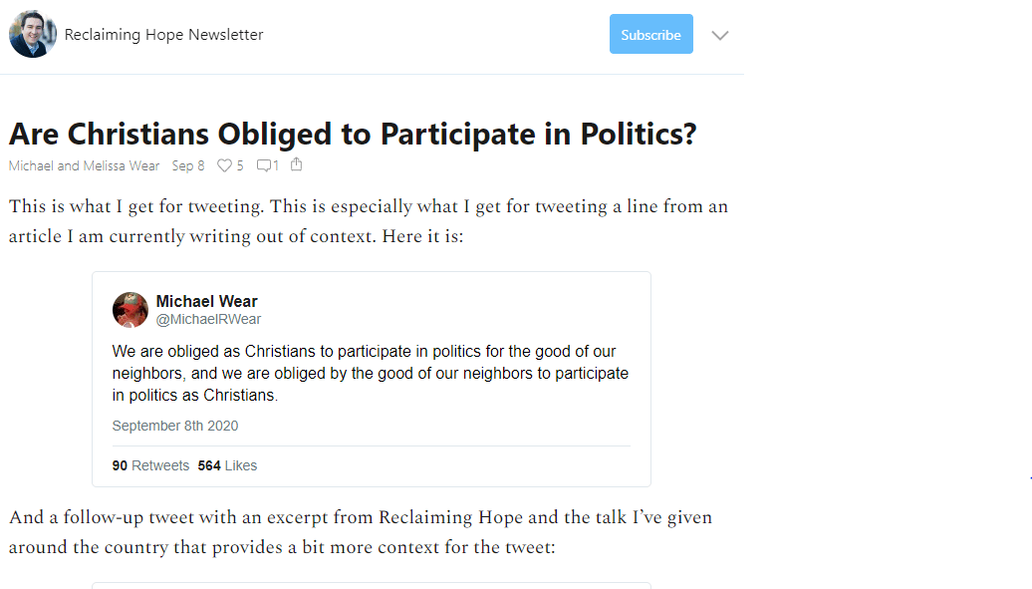The height and width of the screenshot is (589, 1032).
Task: Click the article headline about Christians and politics
Action: click(353, 134)
